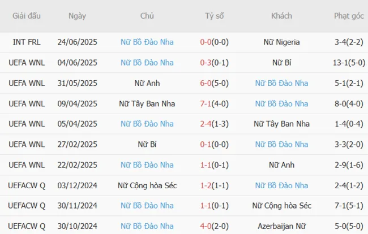Select the "Ngày" column header
This screenshot has height=234, width=368.
pos(77,16)
